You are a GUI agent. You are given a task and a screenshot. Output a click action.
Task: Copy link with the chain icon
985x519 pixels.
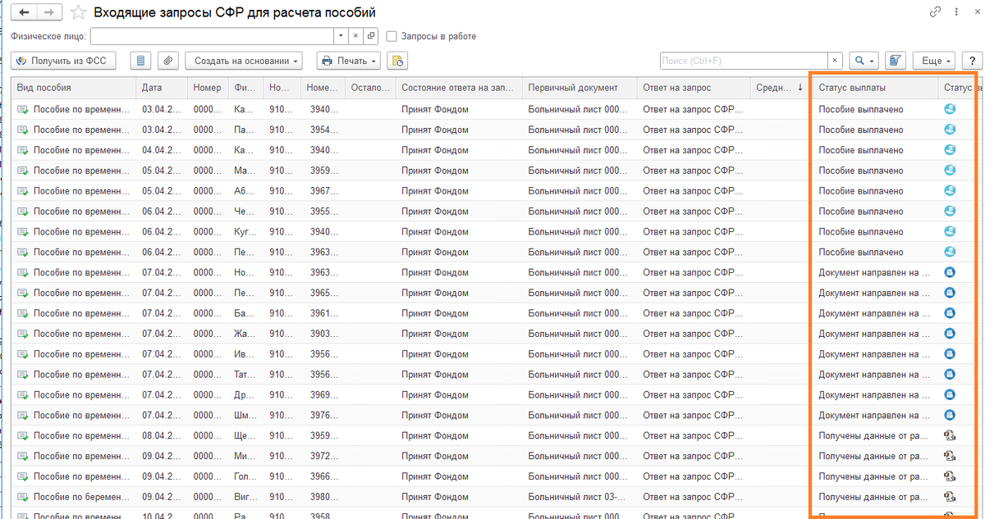tap(935, 12)
